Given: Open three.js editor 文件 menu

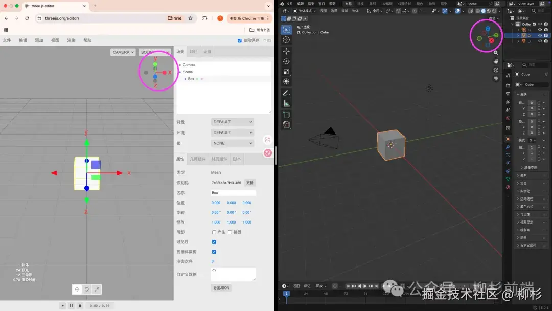Looking at the screenshot, I should [7, 40].
